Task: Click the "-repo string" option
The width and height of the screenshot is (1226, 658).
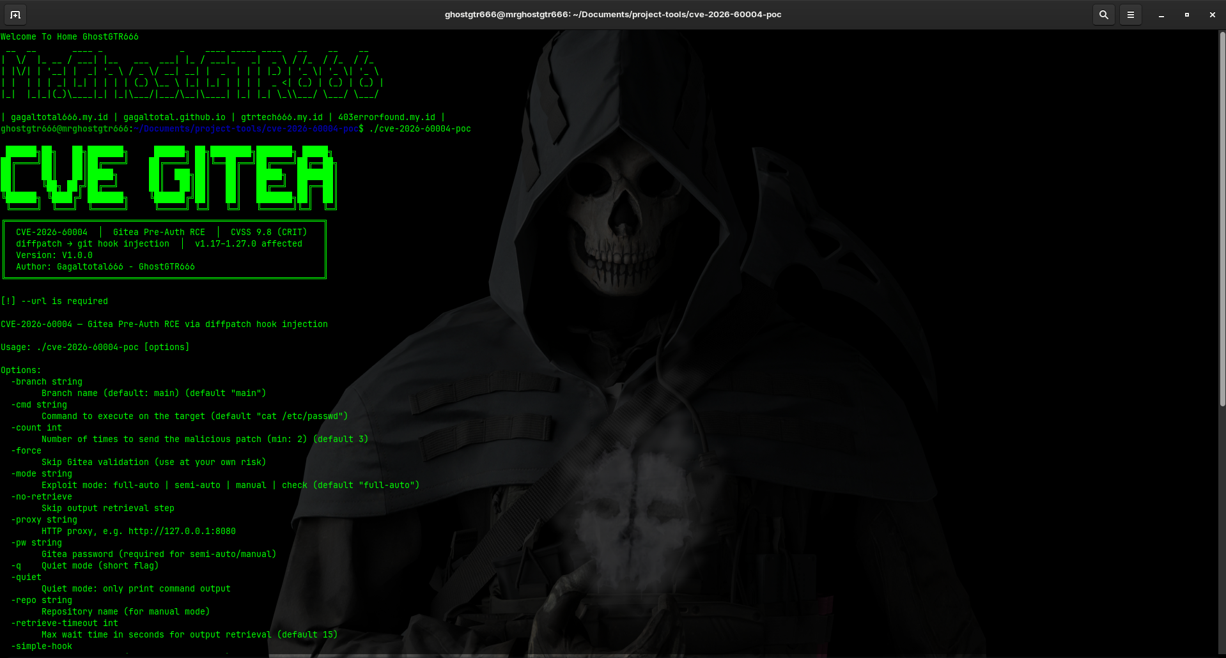Action: point(42,601)
